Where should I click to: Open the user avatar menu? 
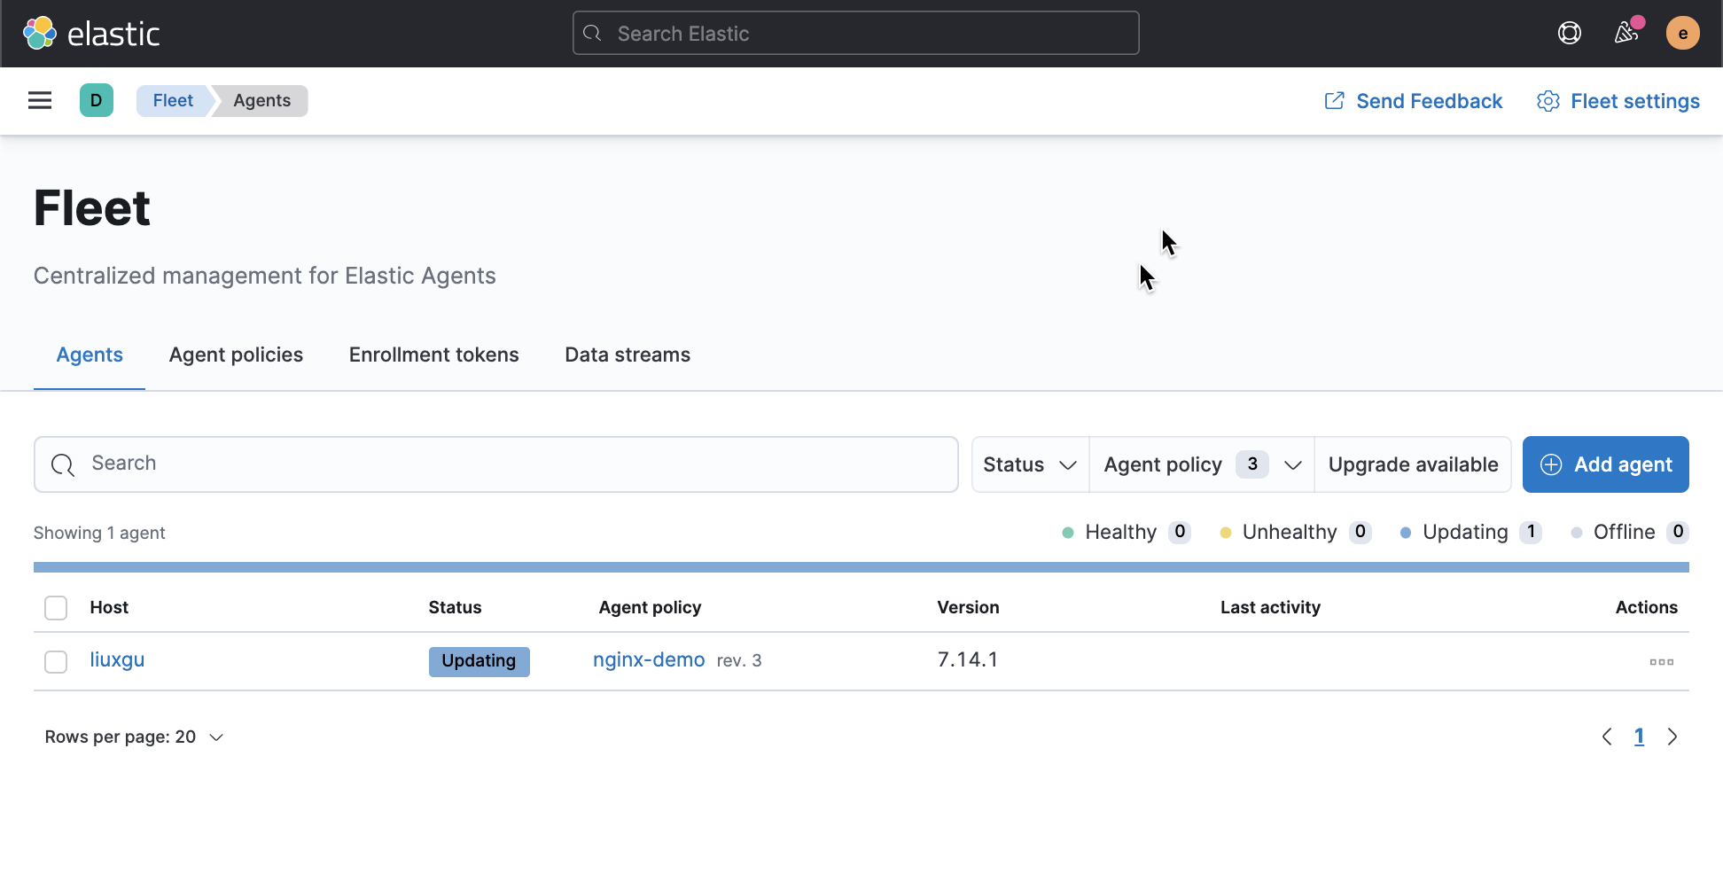click(x=1682, y=34)
